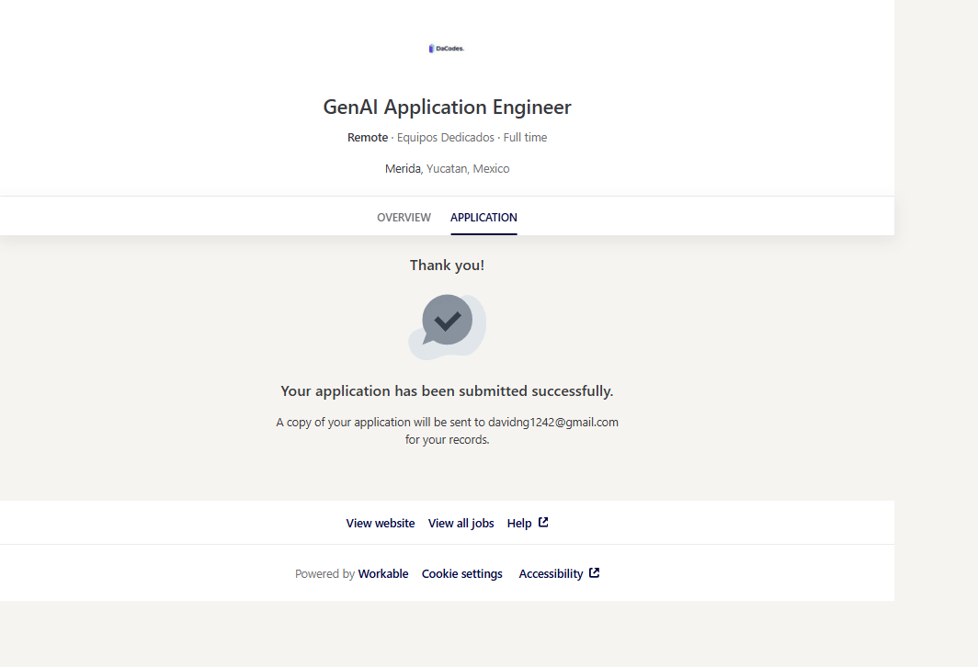Click the Merida, Yucatan, Mexico location

tap(447, 169)
